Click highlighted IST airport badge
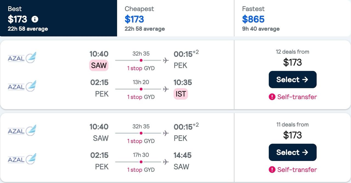Image resolution: width=351 pixels, height=183 pixels. (181, 94)
